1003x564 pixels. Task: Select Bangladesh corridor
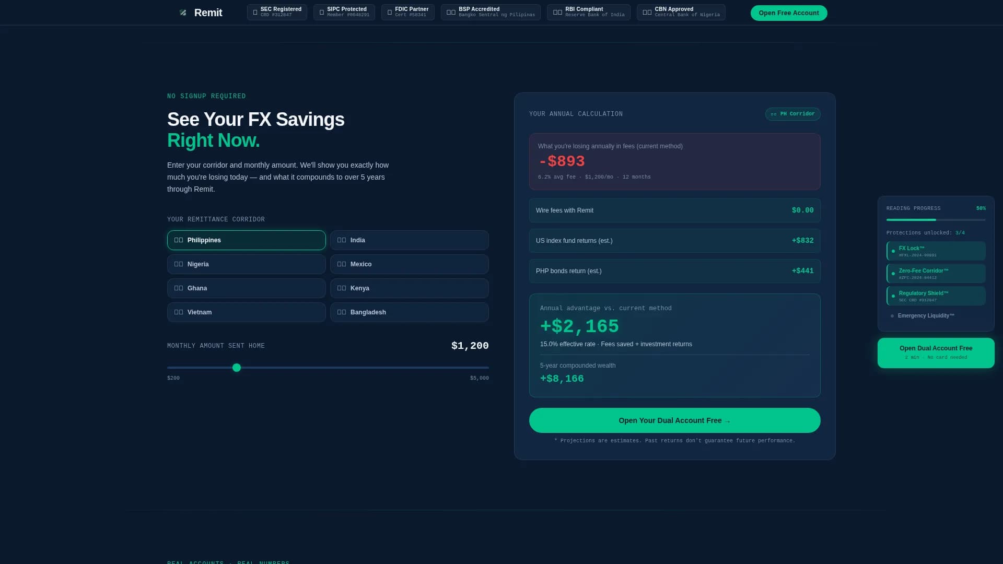409,312
